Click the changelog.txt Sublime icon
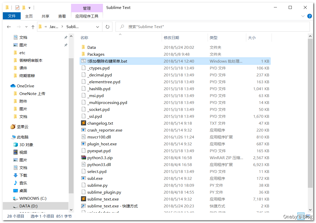Image resolution: width=316 pixels, height=223 pixels. tap(83, 123)
